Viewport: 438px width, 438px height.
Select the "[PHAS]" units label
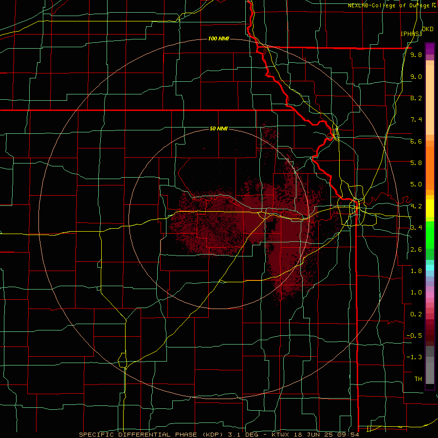point(411,34)
